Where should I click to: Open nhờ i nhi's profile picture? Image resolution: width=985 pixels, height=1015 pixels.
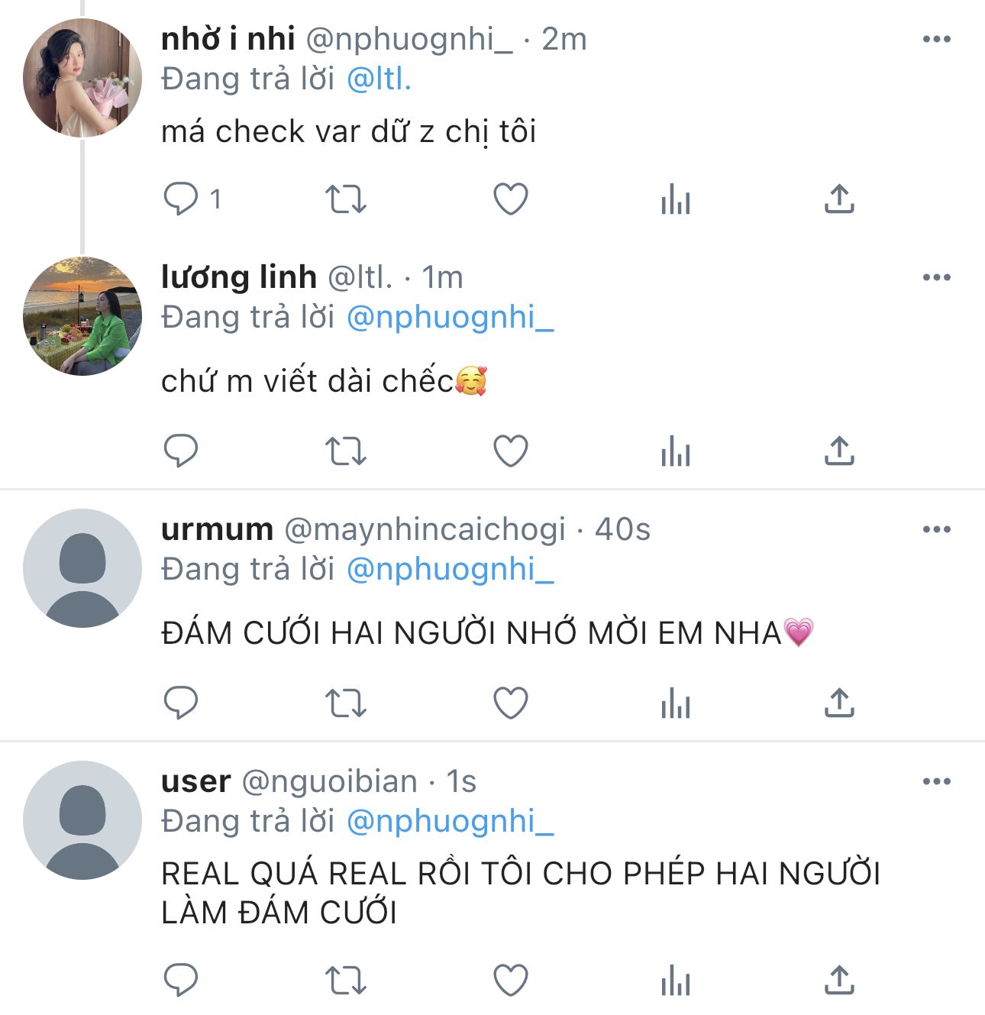[x=82, y=78]
